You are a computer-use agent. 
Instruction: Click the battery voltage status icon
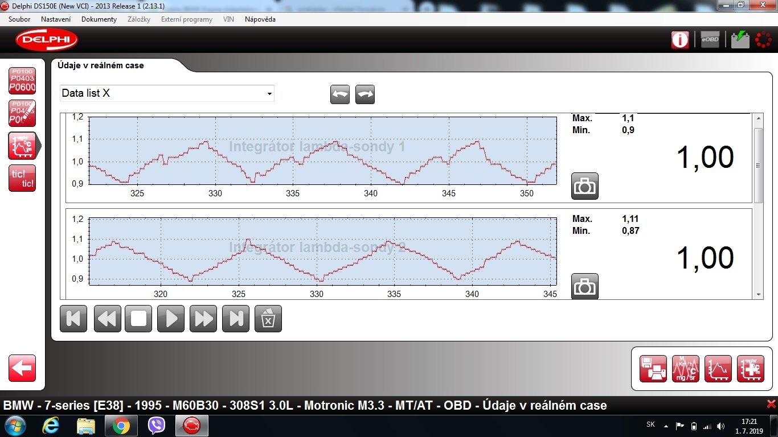click(x=740, y=40)
